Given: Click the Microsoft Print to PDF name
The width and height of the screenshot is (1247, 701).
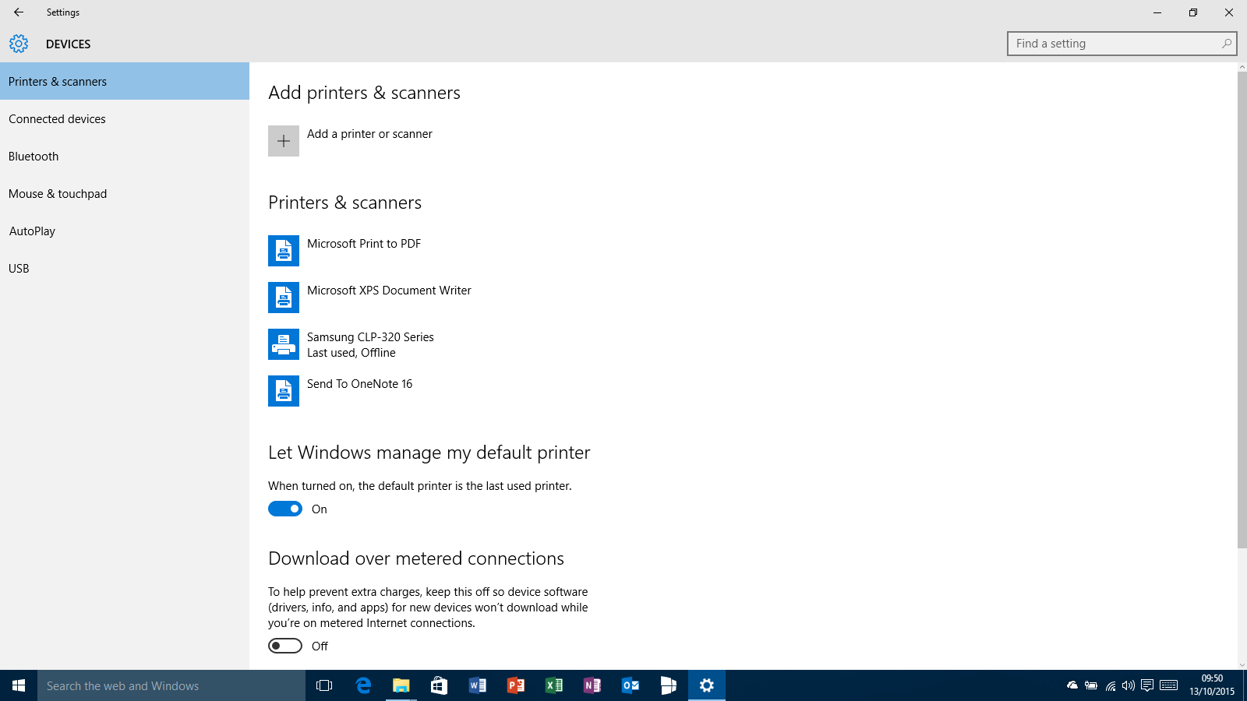Looking at the screenshot, I should click(x=364, y=244).
